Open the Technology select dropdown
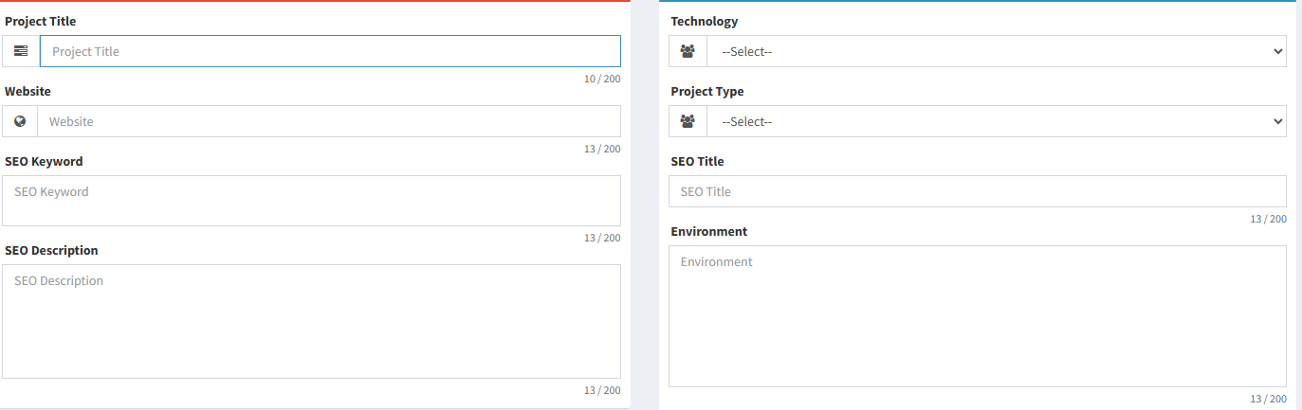 [996, 51]
